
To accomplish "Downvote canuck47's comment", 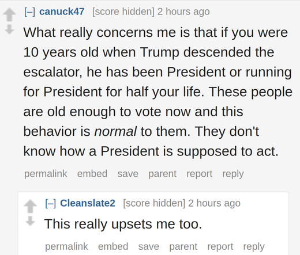I will coord(9,29).
